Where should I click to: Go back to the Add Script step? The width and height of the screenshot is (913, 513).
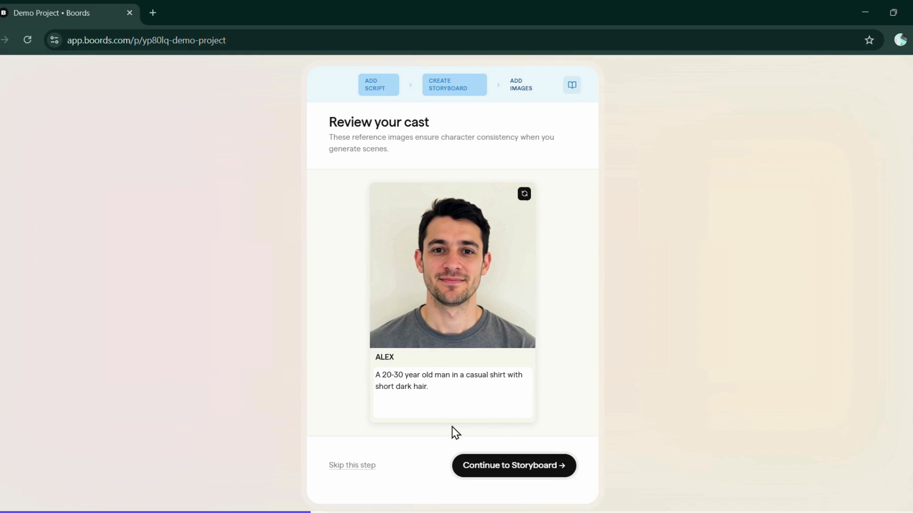point(378,85)
